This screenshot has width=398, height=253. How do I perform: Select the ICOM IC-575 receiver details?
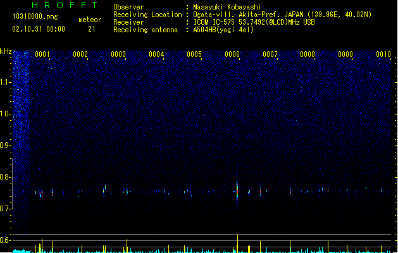[x=254, y=22]
